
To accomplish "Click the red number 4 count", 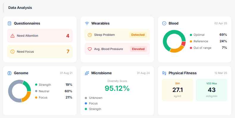I will 68,36.
